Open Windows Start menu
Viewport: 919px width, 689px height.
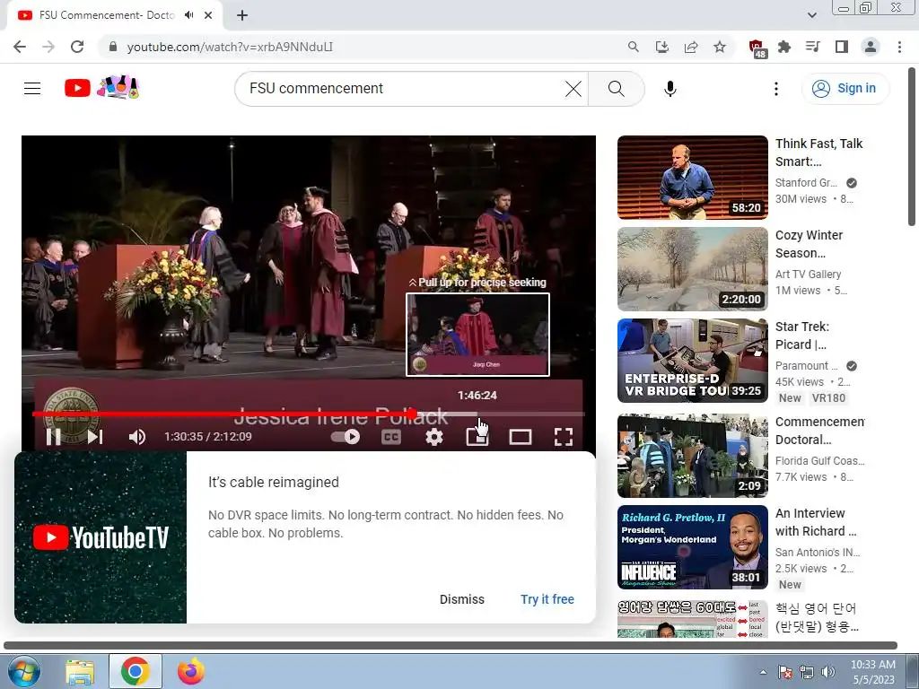(x=24, y=671)
